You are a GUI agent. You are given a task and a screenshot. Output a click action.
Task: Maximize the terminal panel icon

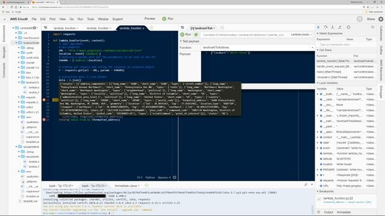point(306,185)
